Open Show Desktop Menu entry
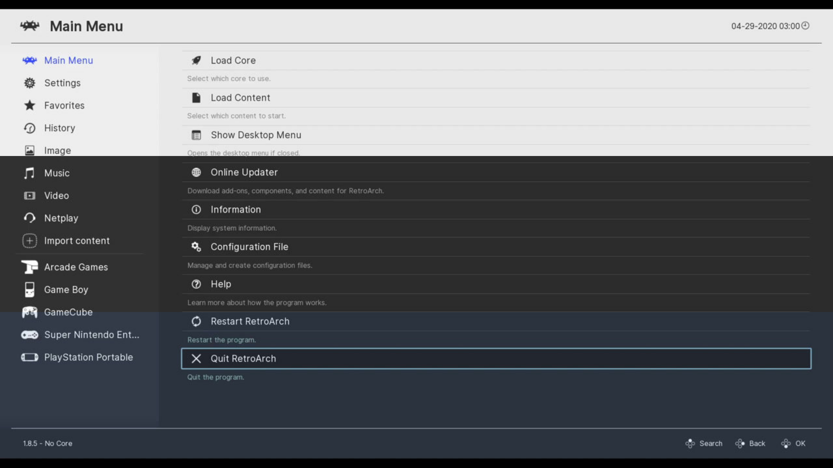 pos(496,135)
